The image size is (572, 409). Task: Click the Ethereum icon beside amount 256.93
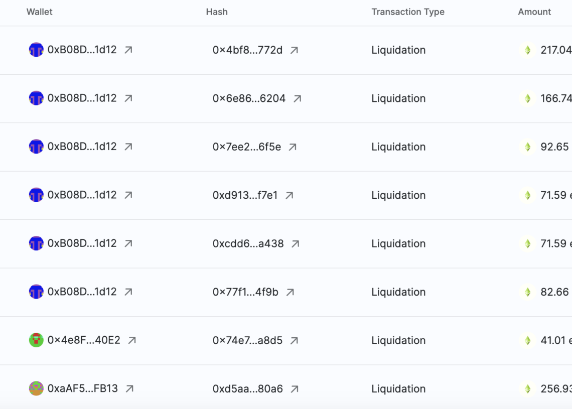[x=527, y=388]
